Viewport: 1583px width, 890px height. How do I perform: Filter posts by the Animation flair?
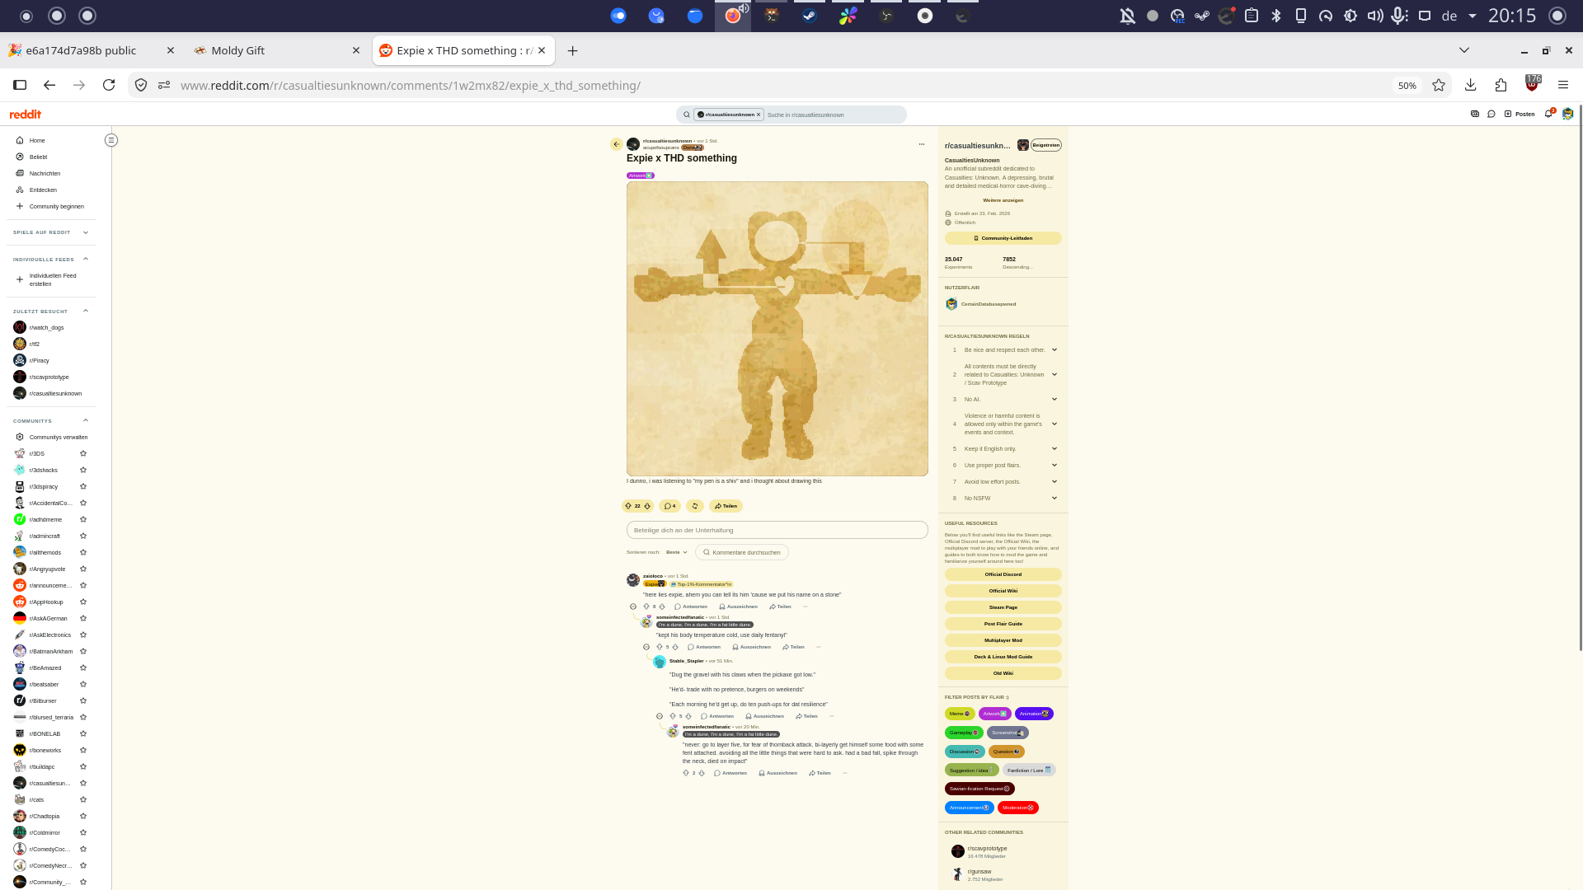tap(1034, 714)
